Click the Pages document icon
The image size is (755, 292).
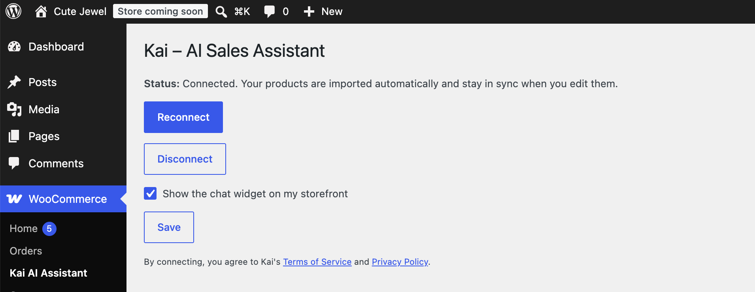[x=14, y=136]
